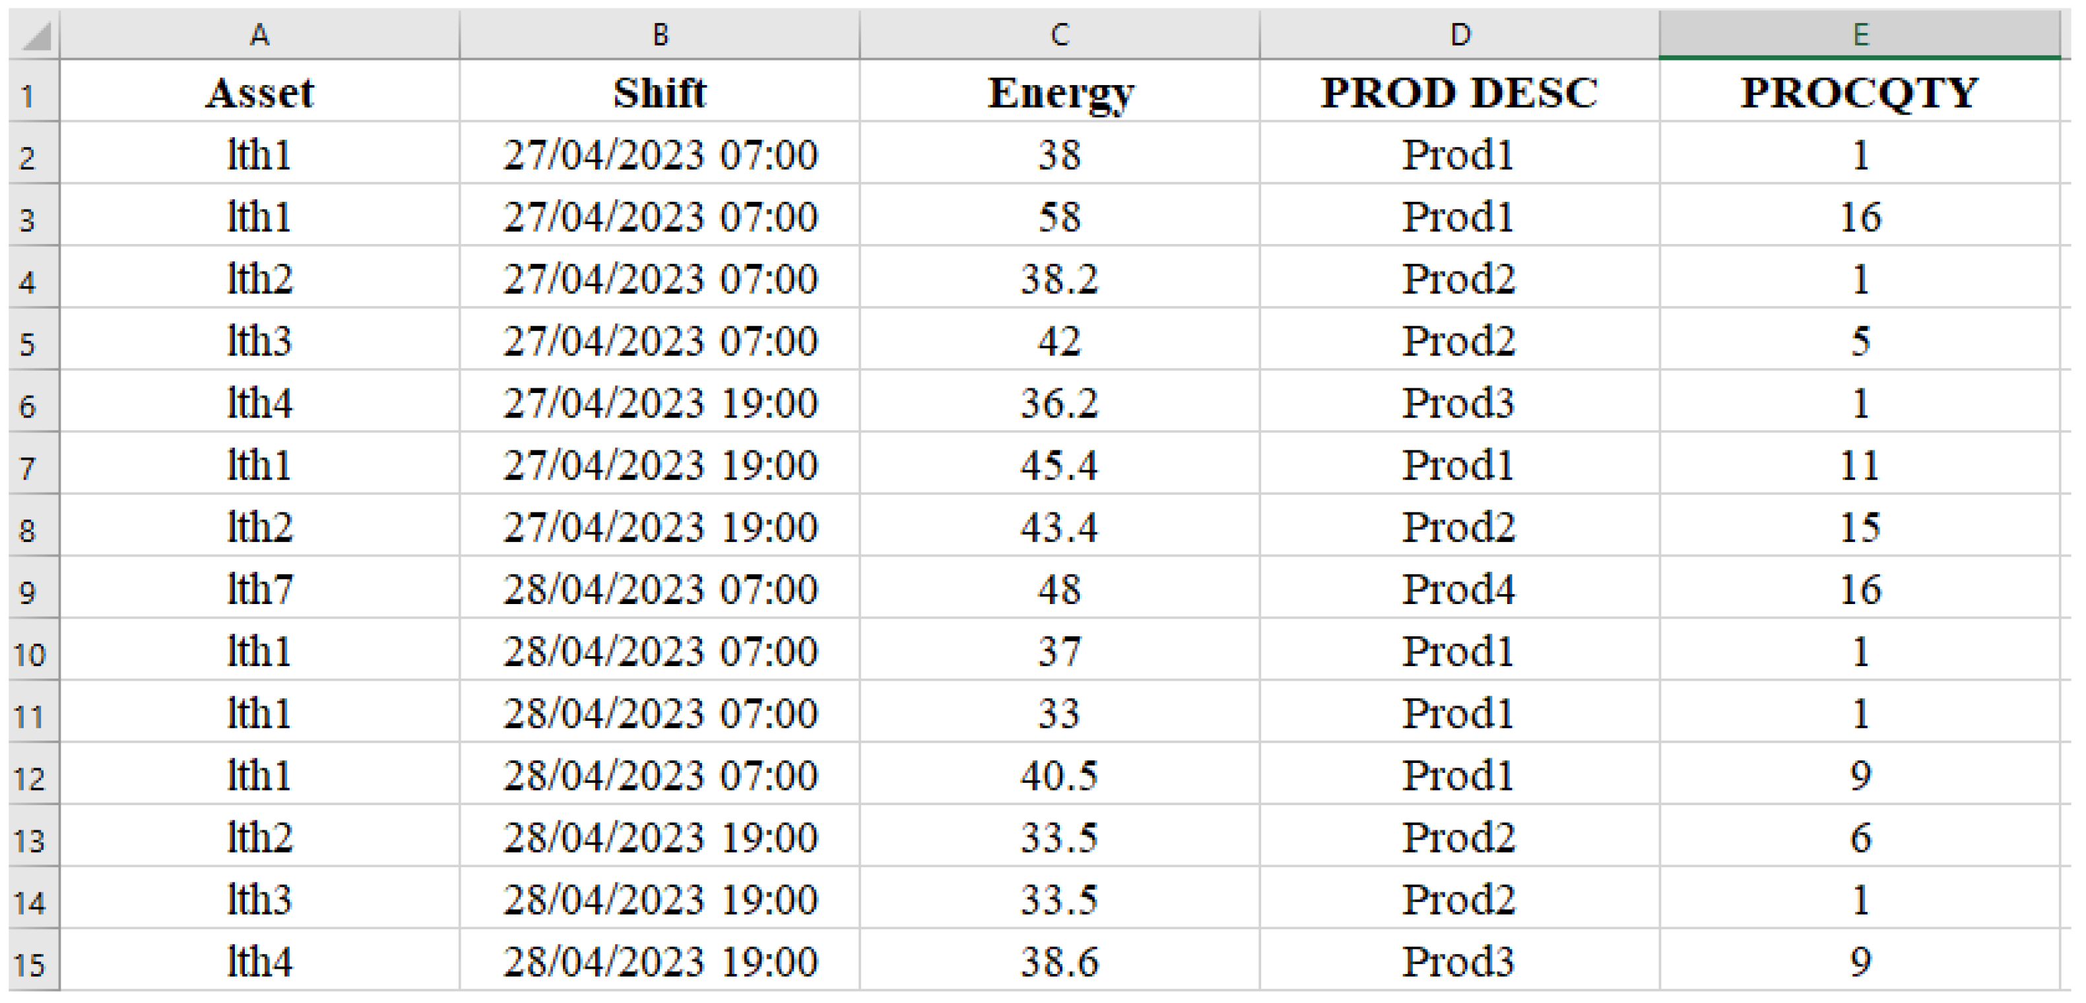Select column C header
Image resolution: width=2086 pixels, height=1003 pixels.
[x=1059, y=35]
